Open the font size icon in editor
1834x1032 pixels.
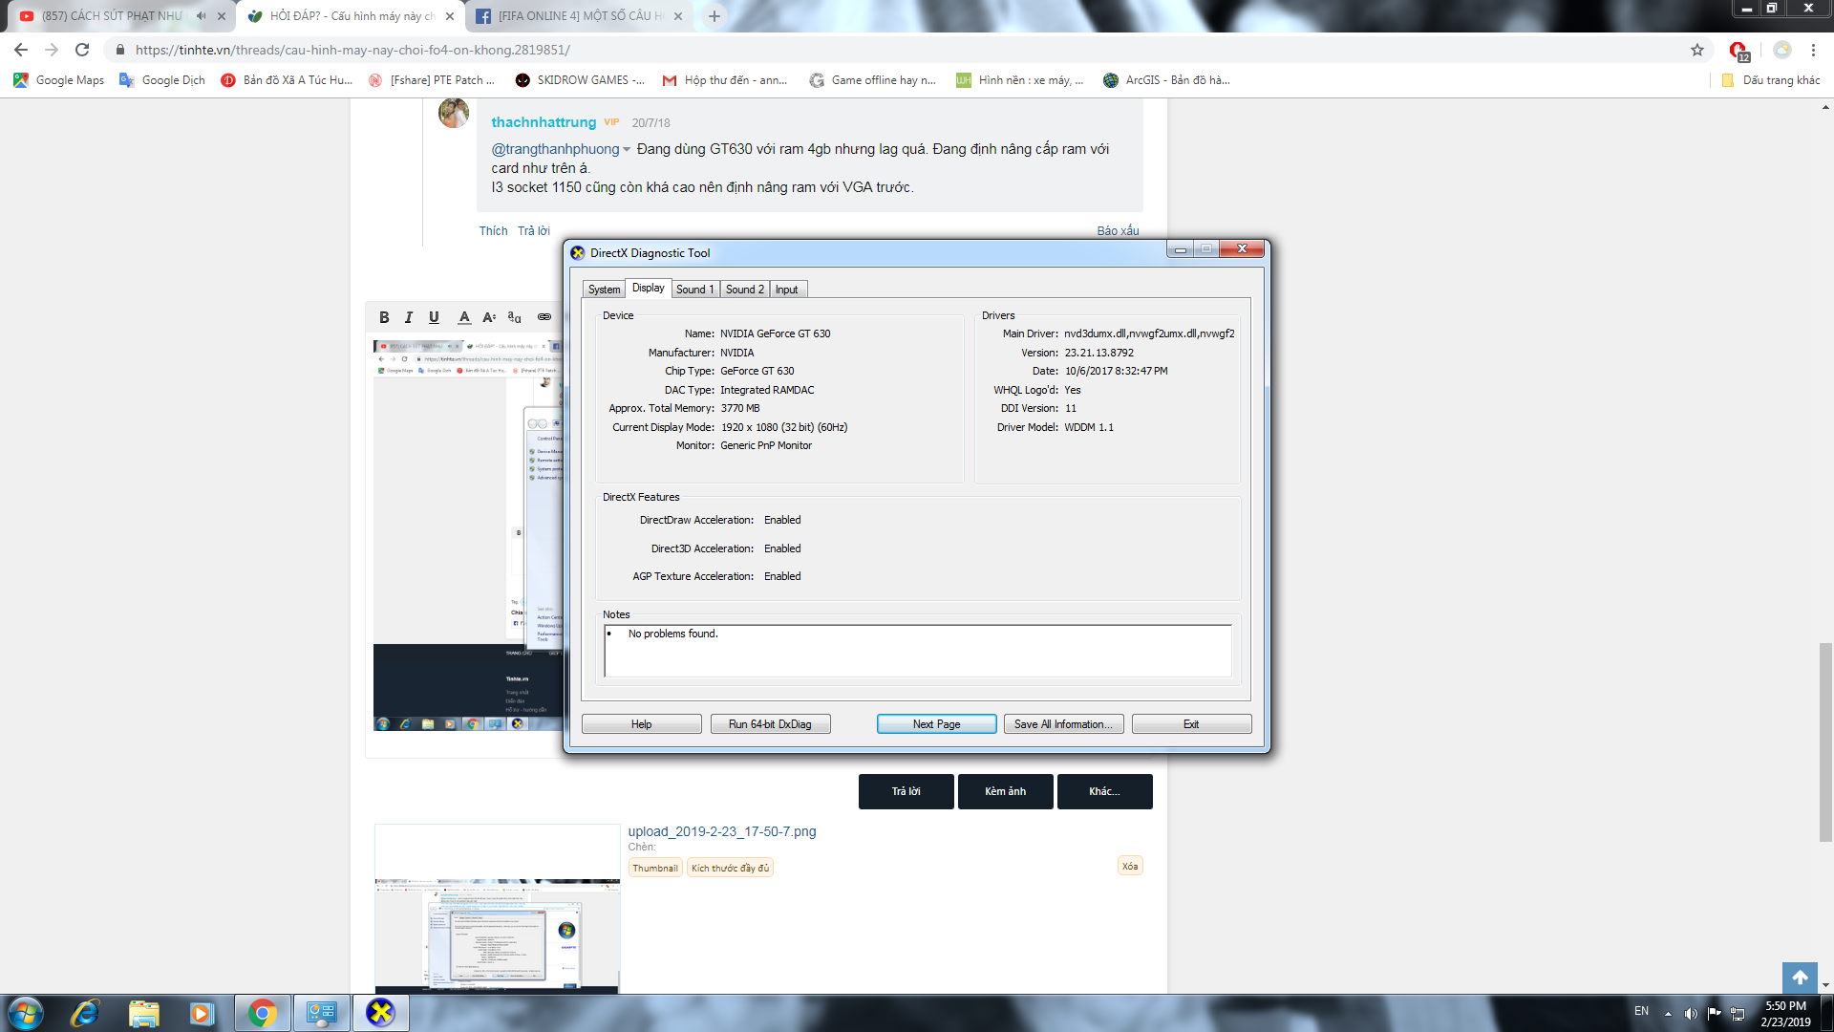[489, 317]
